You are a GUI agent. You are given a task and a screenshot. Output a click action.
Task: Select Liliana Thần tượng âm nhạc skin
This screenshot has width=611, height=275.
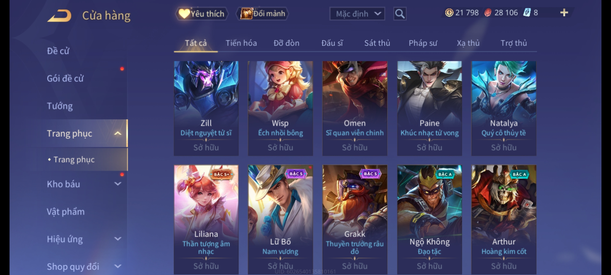coord(206,219)
